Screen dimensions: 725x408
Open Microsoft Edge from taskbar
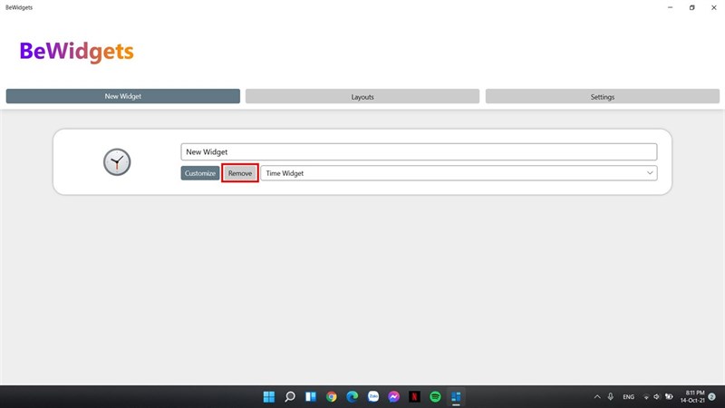pyautogui.click(x=353, y=396)
